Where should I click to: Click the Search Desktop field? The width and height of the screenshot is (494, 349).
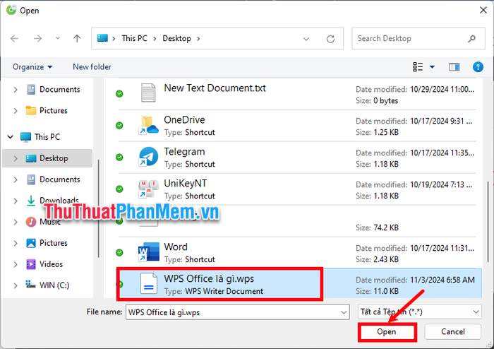[418, 38]
